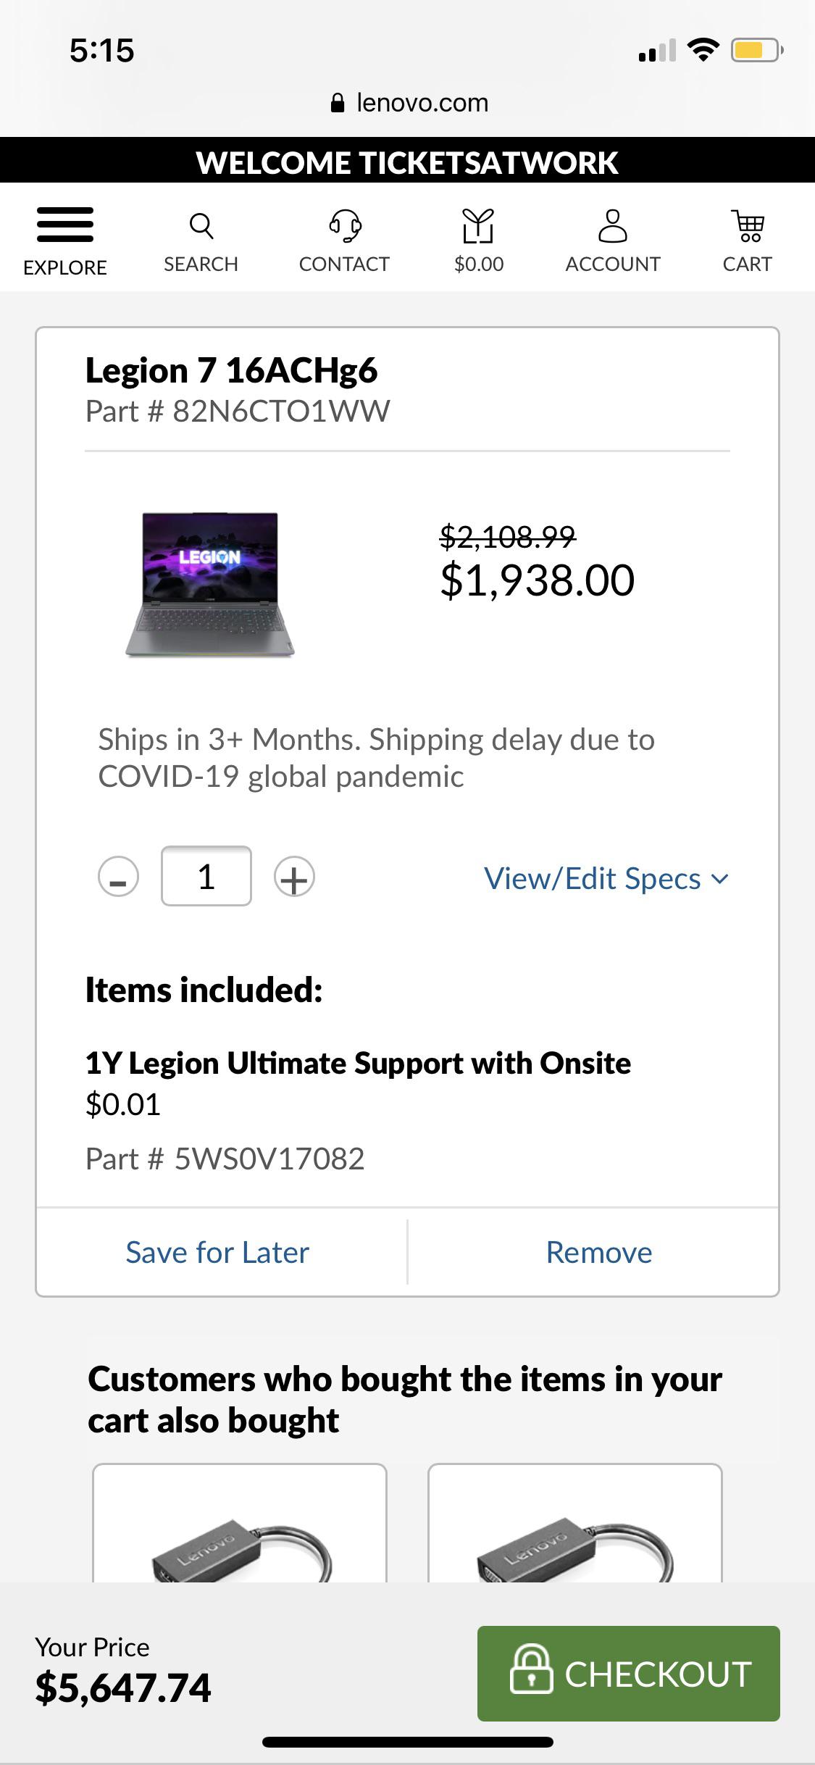Click the quantity input field
815x1765 pixels.
pos(206,876)
